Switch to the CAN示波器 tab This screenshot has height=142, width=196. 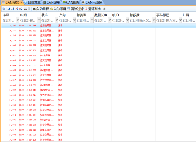click(x=92, y=3)
